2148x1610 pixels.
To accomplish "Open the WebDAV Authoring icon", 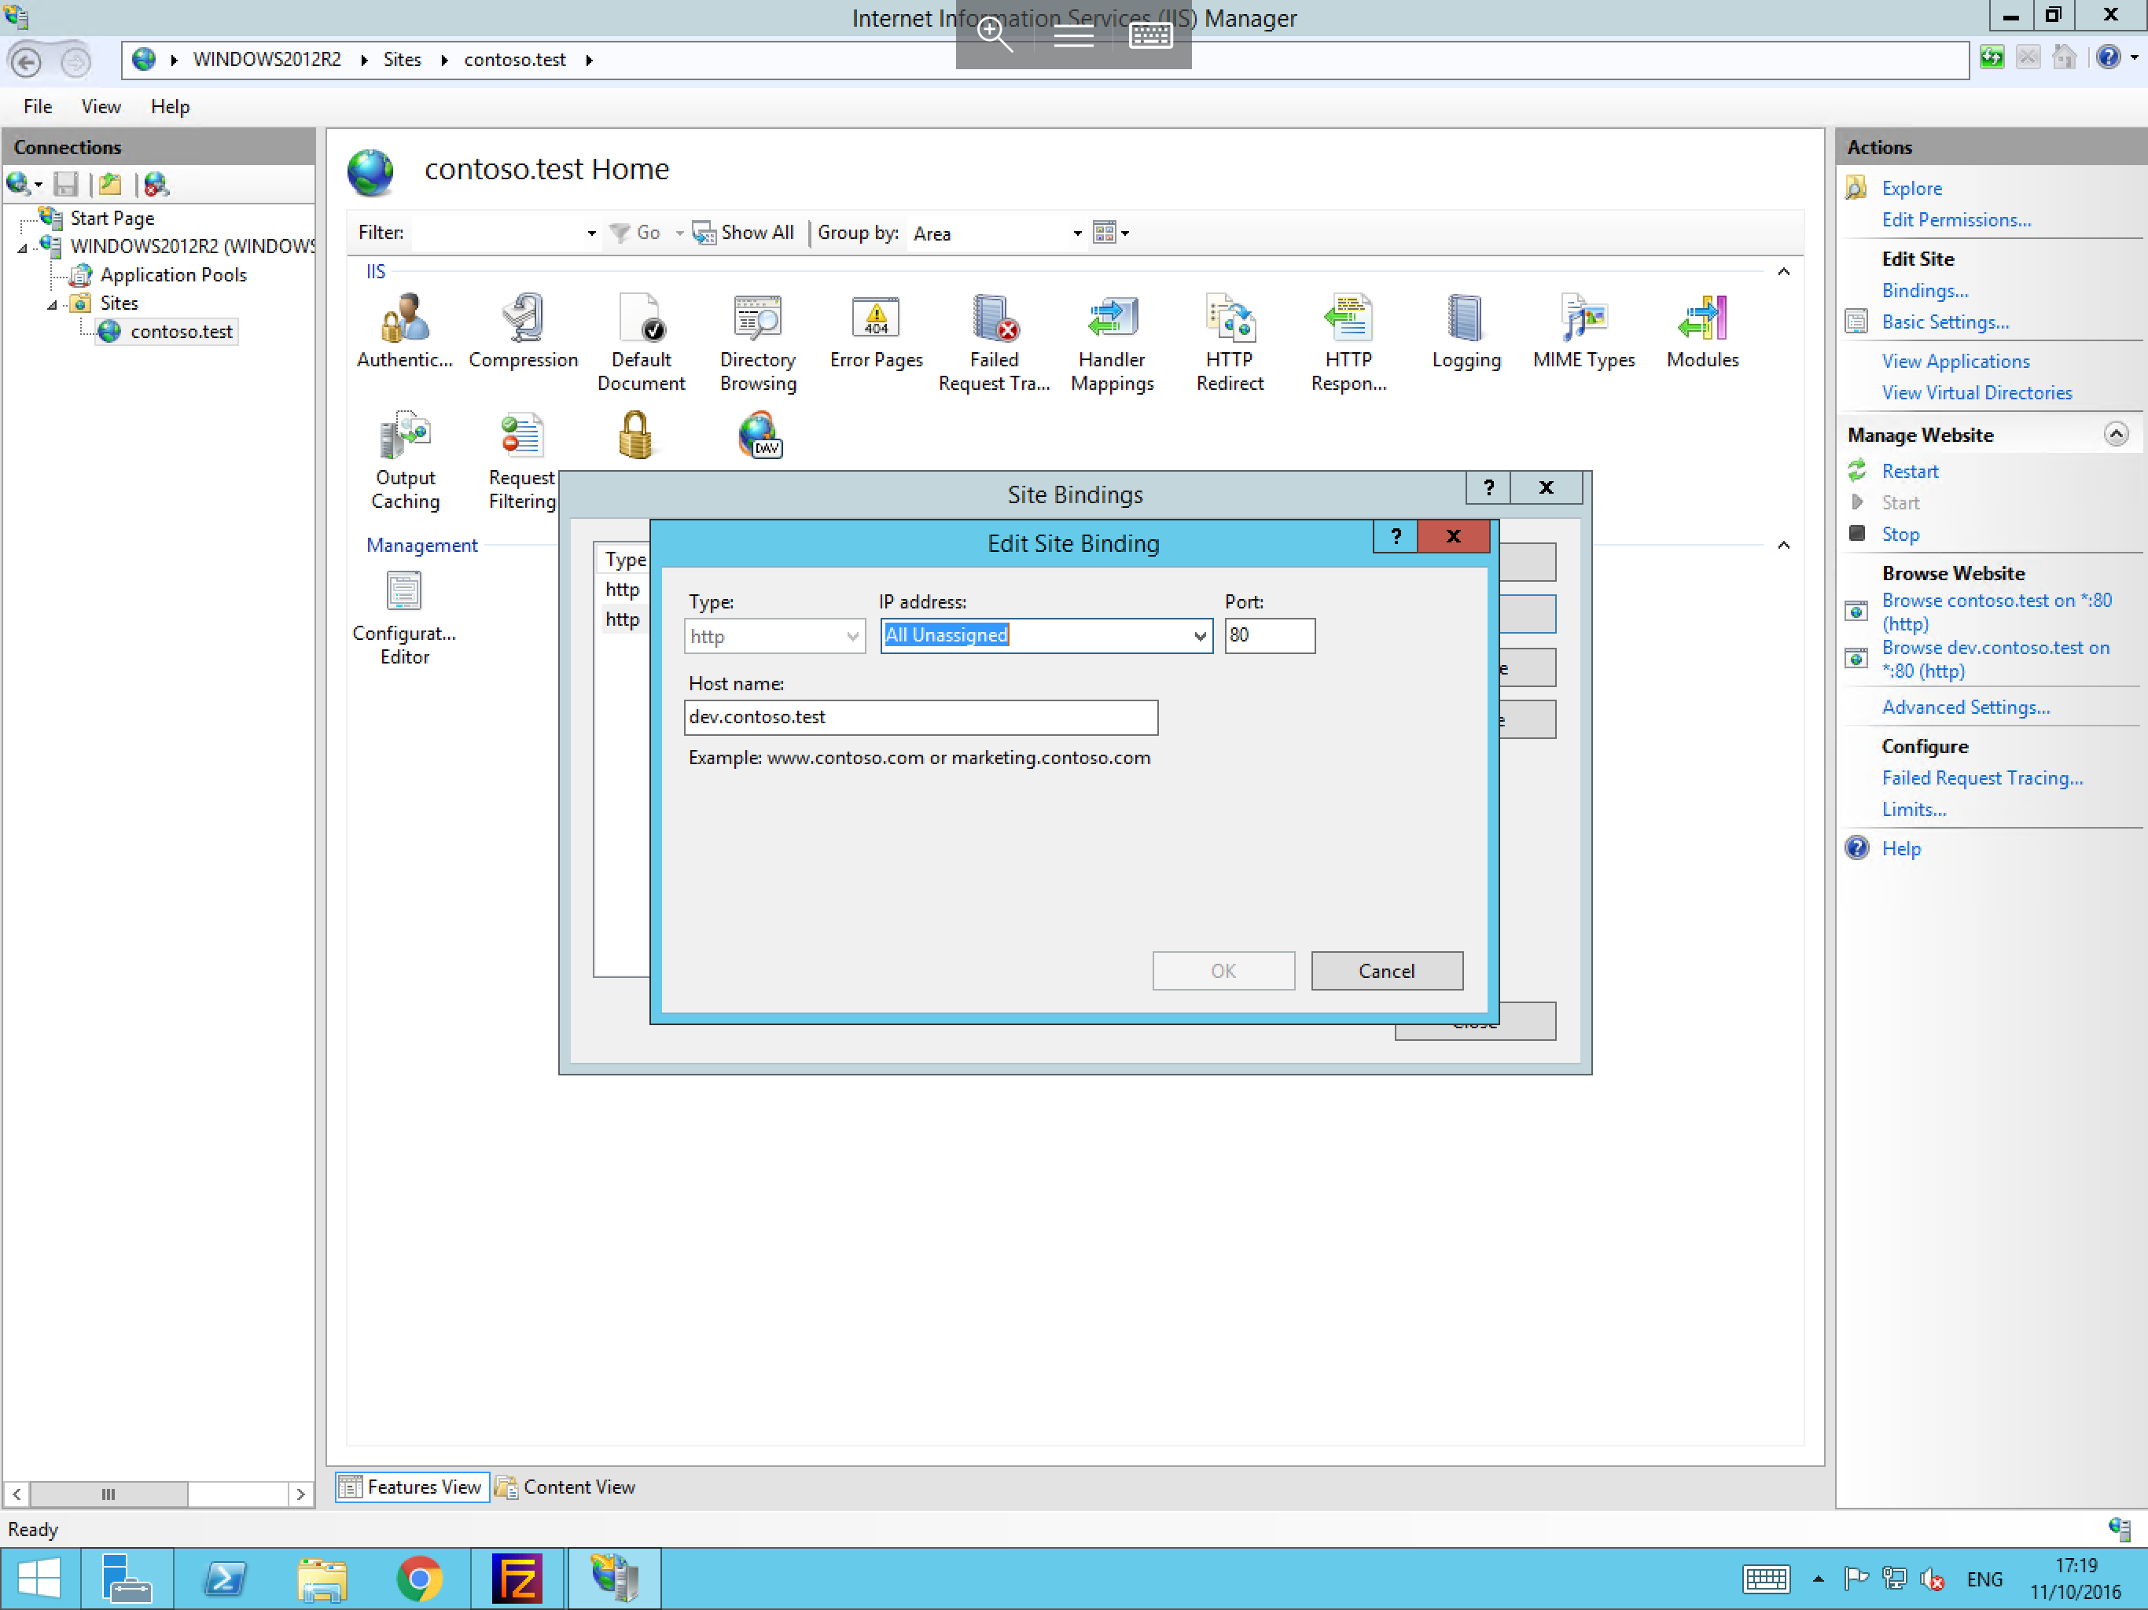I will pos(760,435).
